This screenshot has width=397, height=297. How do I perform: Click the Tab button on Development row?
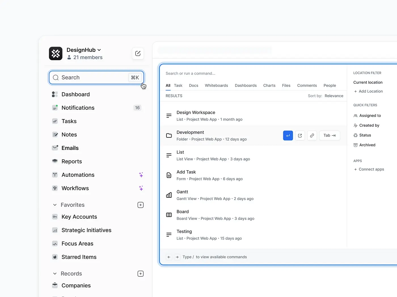coord(330,135)
